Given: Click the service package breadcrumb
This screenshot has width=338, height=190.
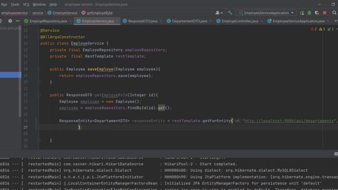Looking at the screenshot, I should coord(37,13).
